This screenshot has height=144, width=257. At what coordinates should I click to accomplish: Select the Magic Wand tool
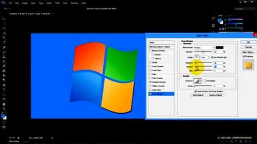coord(4,33)
